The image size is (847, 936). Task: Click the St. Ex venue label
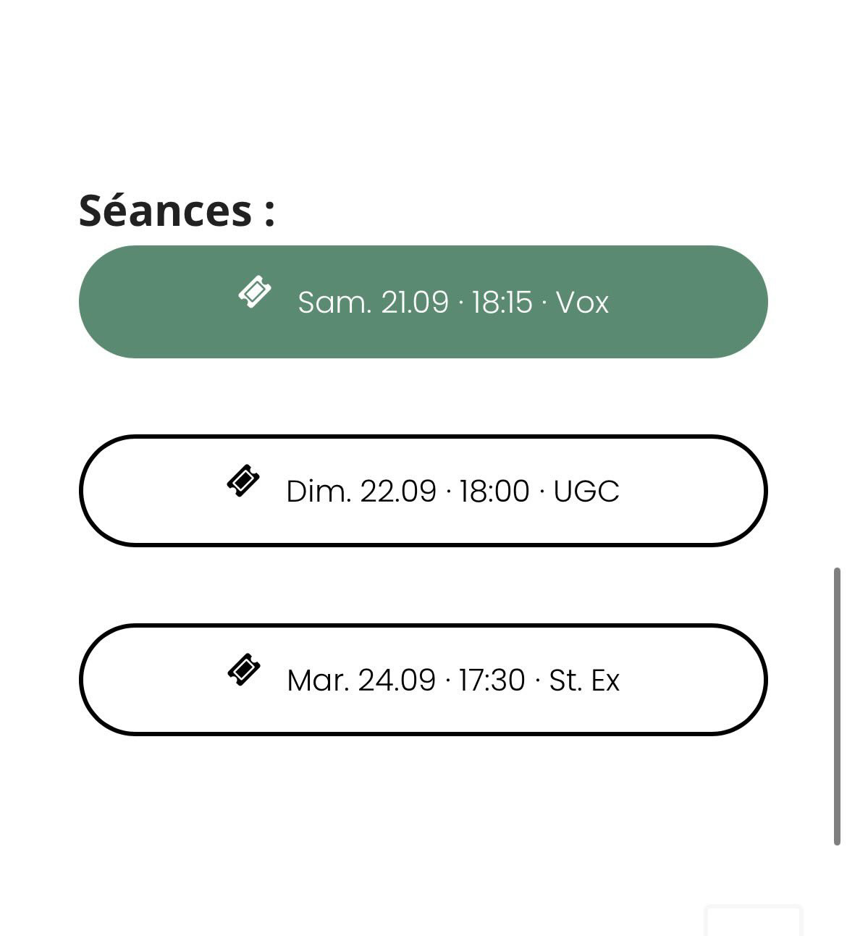[x=584, y=680]
